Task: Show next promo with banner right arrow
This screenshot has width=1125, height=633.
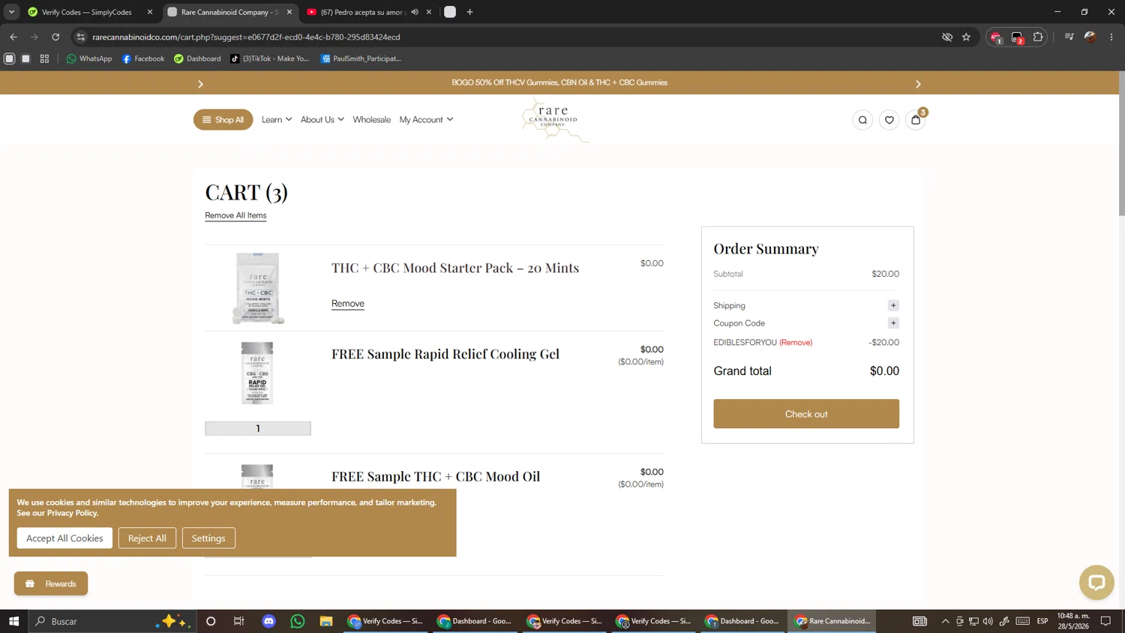Action: pos(918,84)
